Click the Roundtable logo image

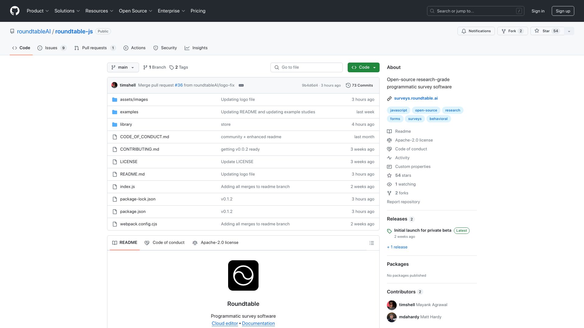click(x=243, y=275)
